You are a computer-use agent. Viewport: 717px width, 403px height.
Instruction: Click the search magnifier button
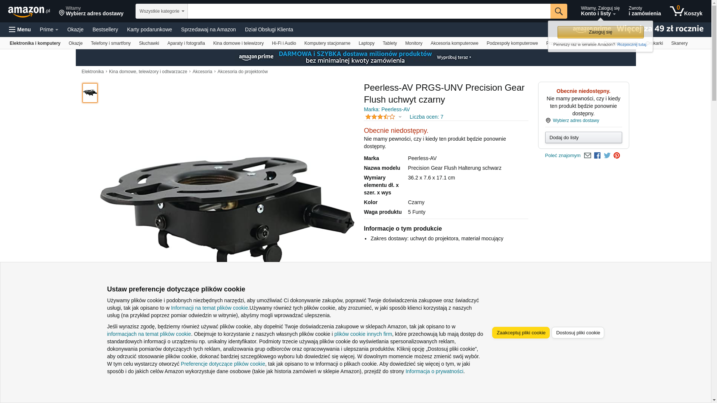tap(559, 11)
